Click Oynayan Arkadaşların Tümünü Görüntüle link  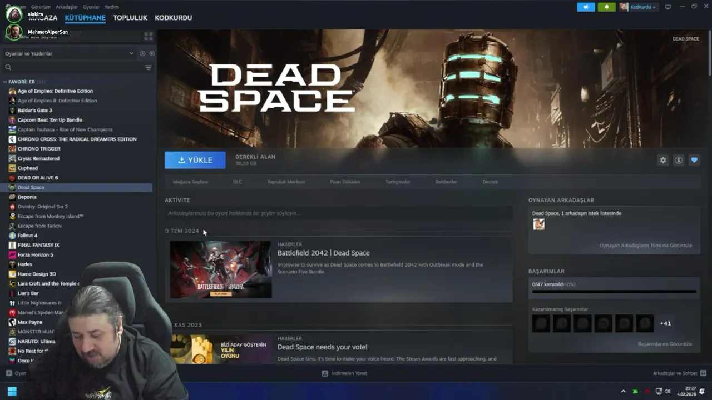(x=645, y=246)
